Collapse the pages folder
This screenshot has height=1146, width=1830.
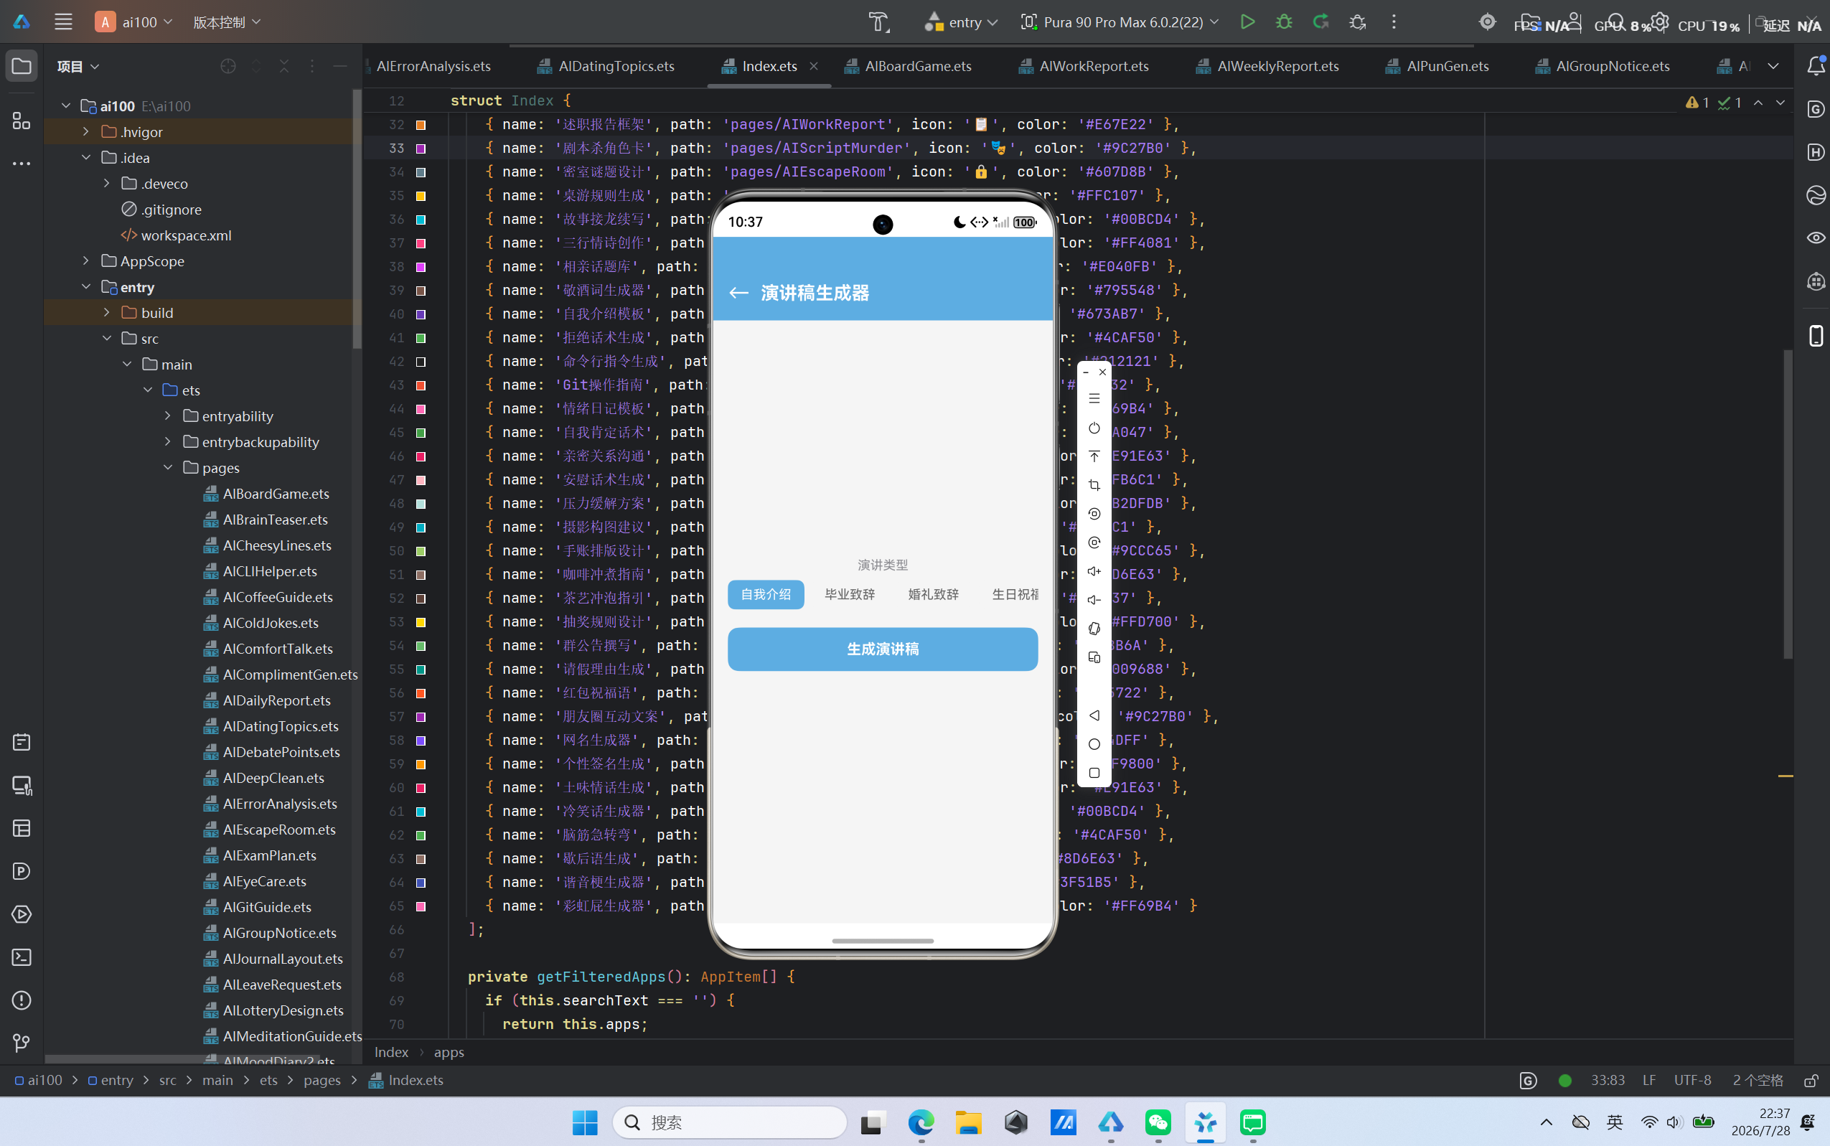(x=167, y=467)
